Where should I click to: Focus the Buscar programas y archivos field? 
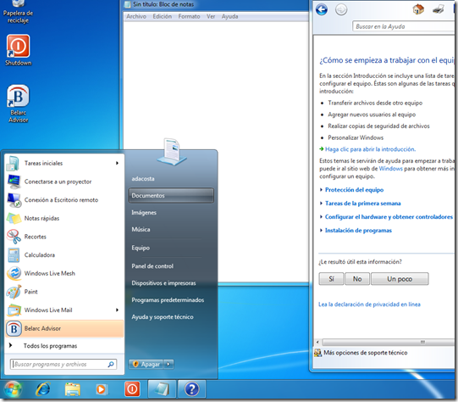point(63,364)
